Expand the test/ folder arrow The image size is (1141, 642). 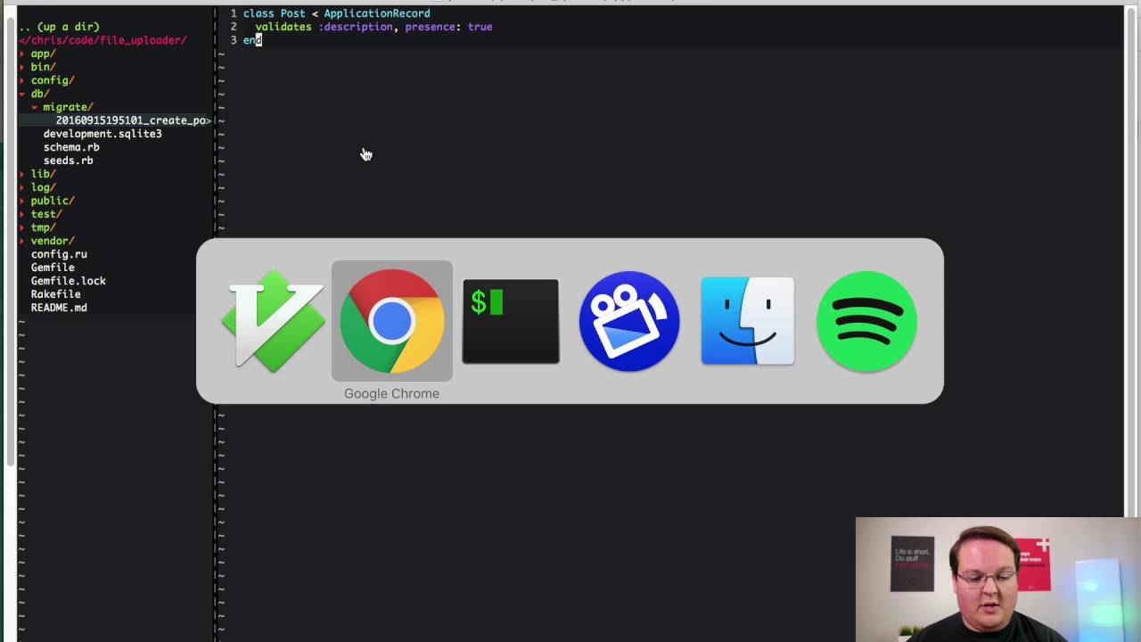click(x=22, y=214)
